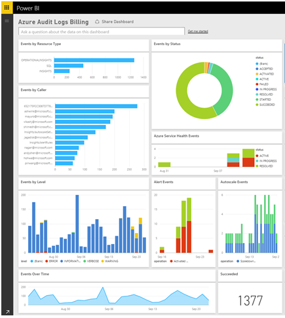Select the insights/alertRules caller bar

(69, 143)
